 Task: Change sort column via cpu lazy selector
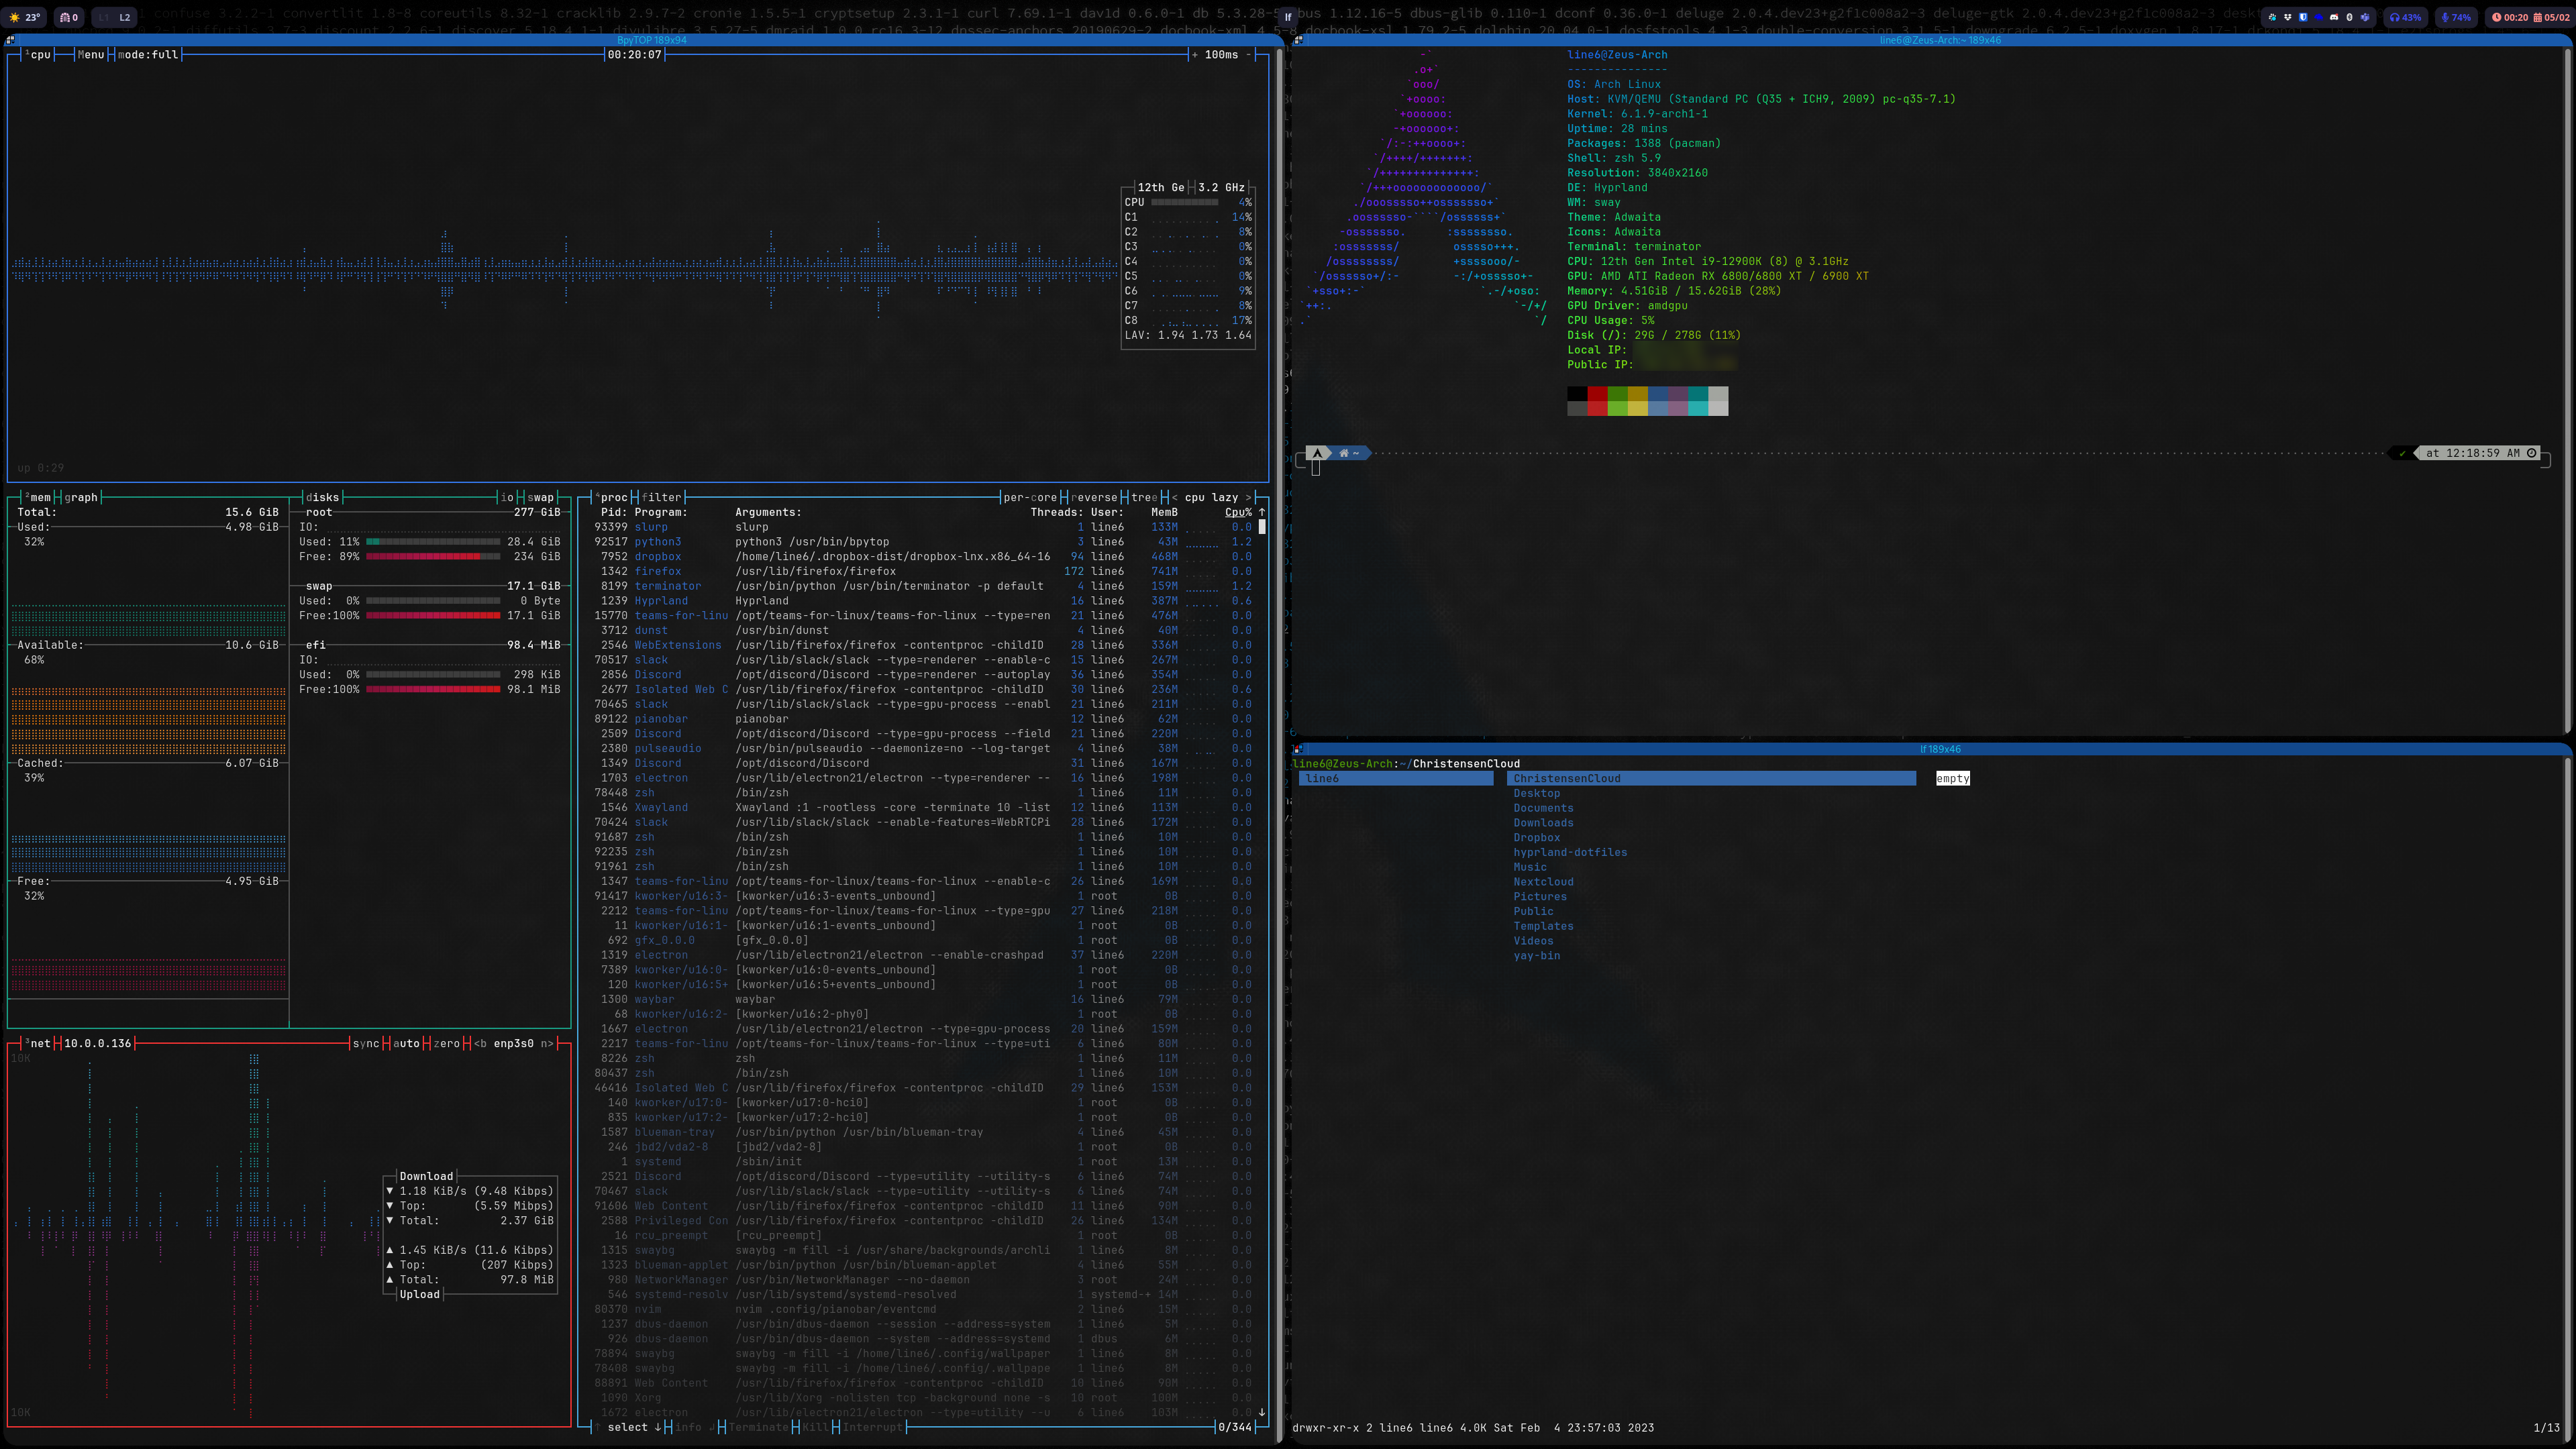(x=1211, y=497)
